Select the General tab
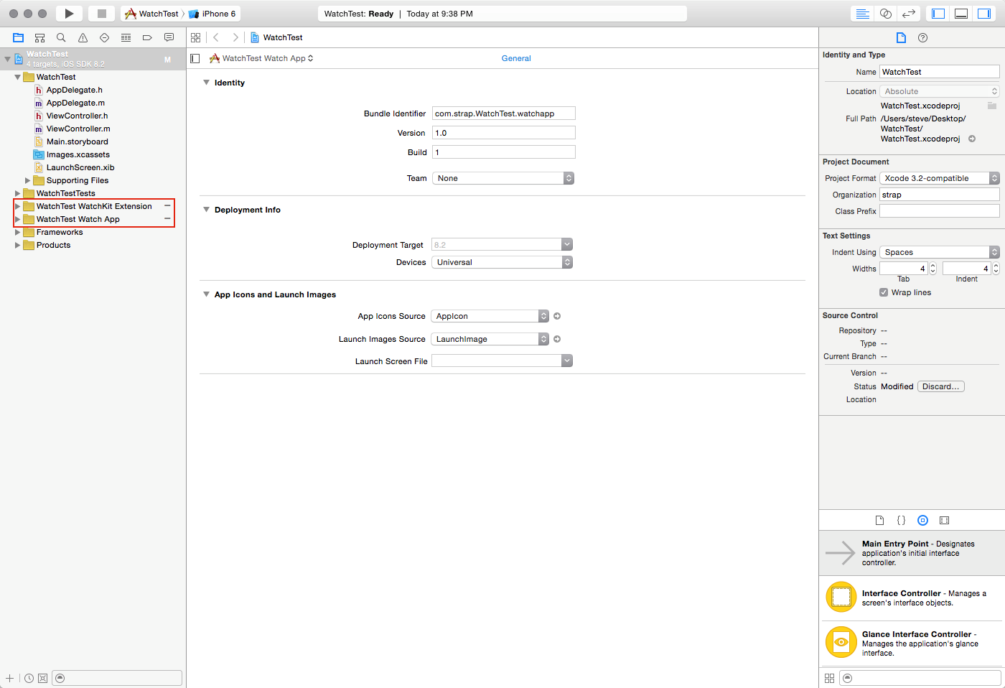 click(516, 58)
